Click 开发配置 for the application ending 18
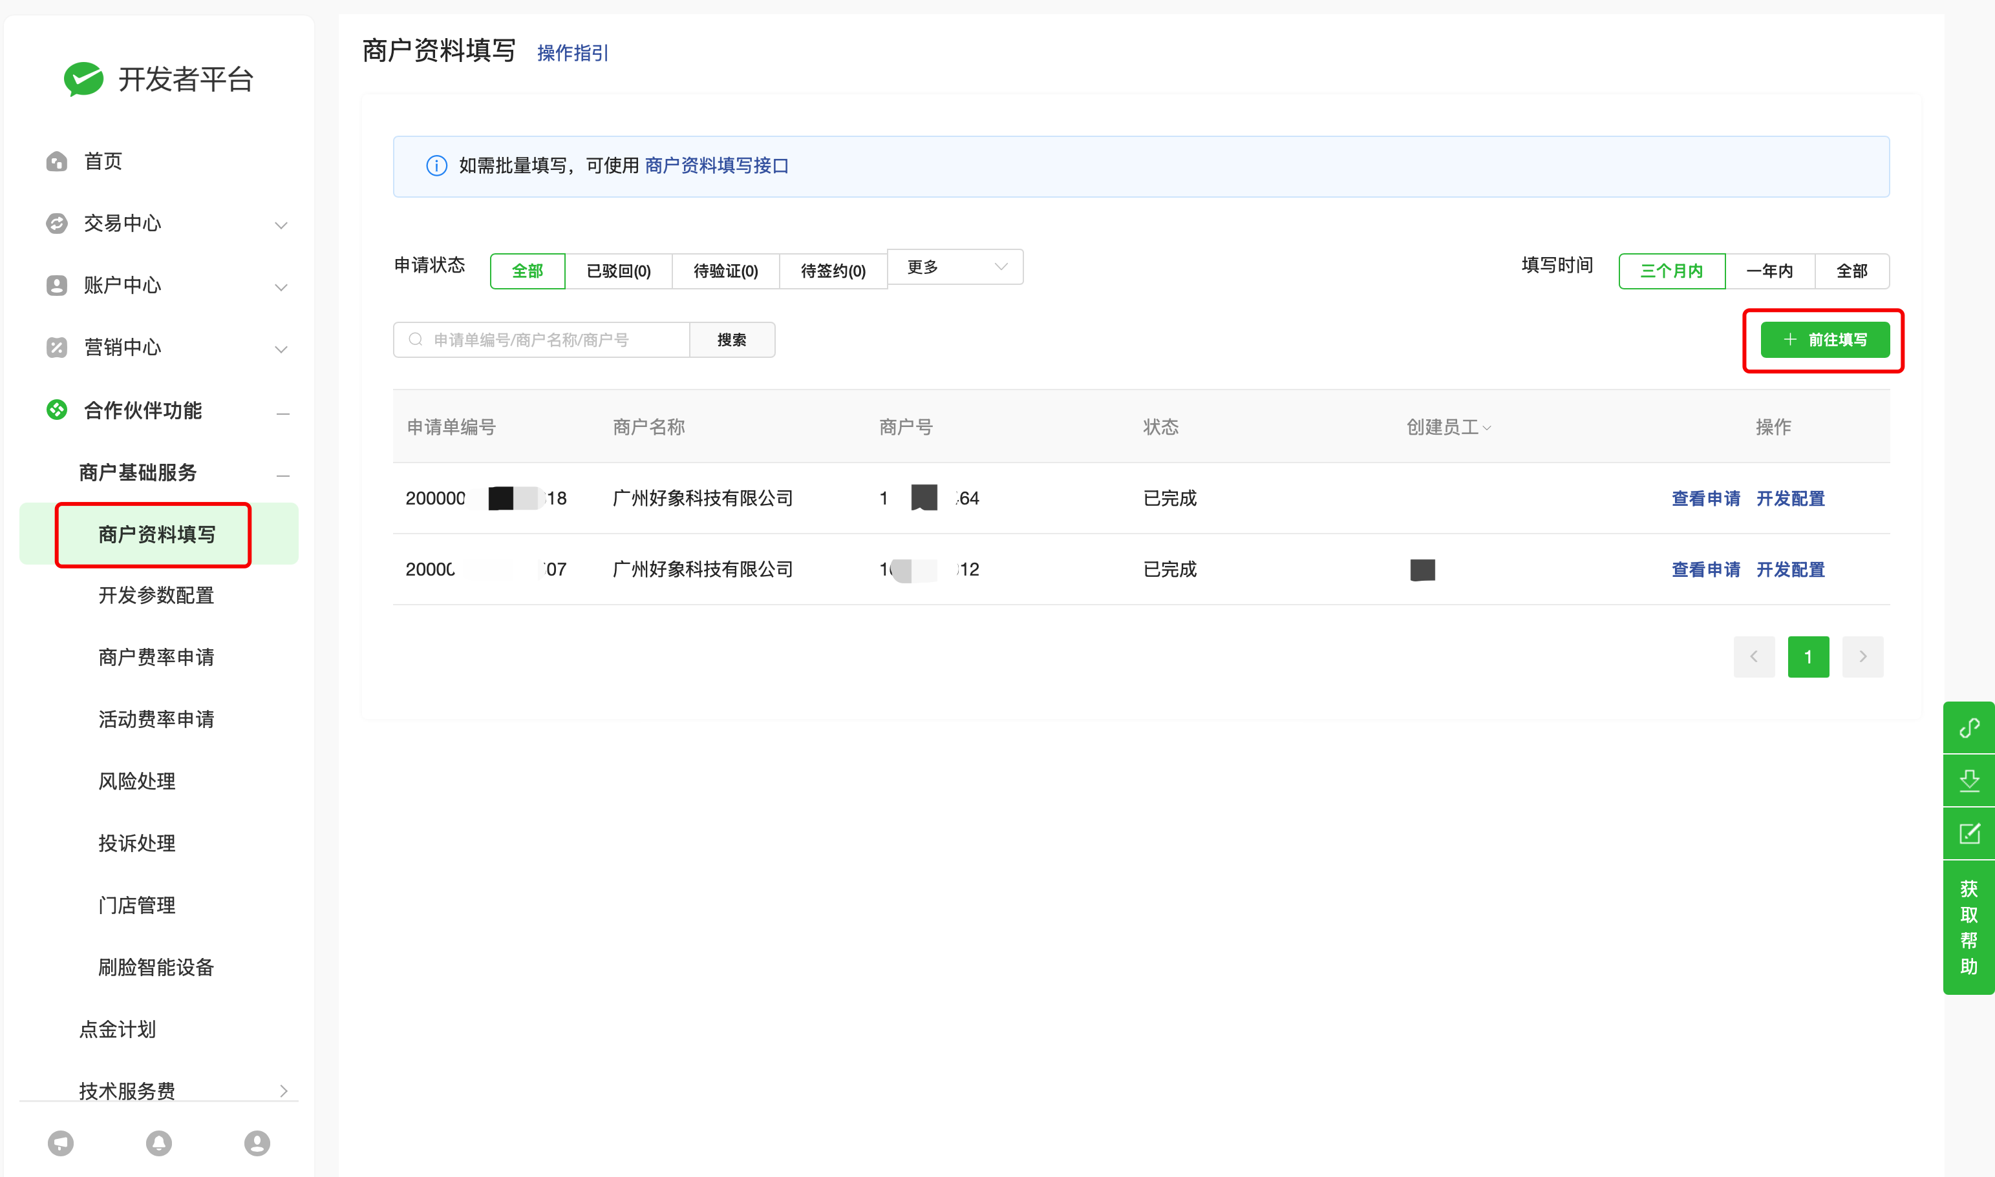This screenshot has height=1177, width=1995. pos(1791,499)
